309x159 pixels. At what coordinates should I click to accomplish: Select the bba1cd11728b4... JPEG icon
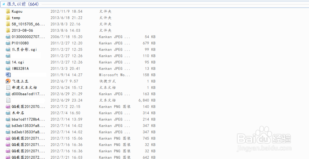8,119
